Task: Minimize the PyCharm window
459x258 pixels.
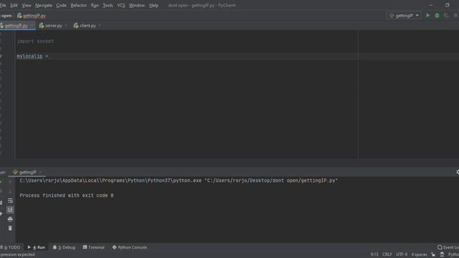Action: click(x=430, y=5)
